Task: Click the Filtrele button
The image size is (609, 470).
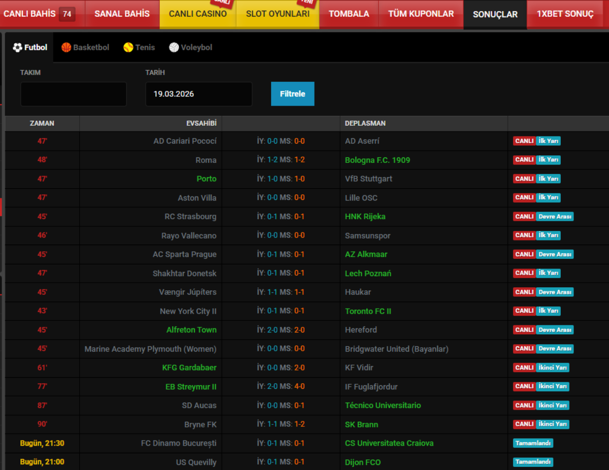Action: pos(292,94)
